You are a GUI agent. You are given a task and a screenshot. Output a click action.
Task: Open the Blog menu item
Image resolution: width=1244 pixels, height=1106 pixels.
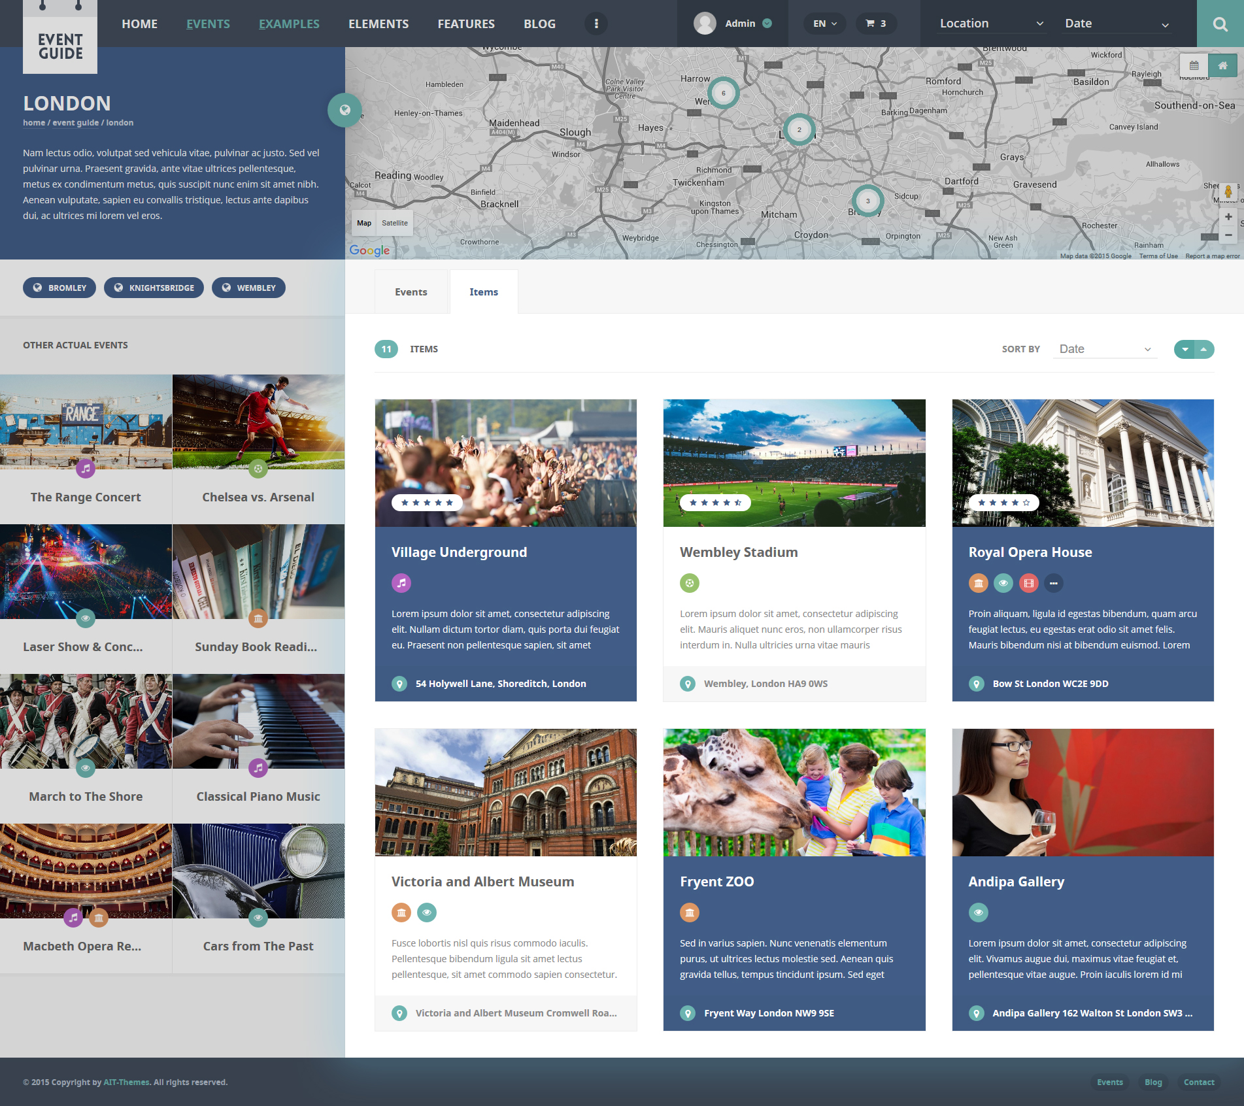point(540,24)
